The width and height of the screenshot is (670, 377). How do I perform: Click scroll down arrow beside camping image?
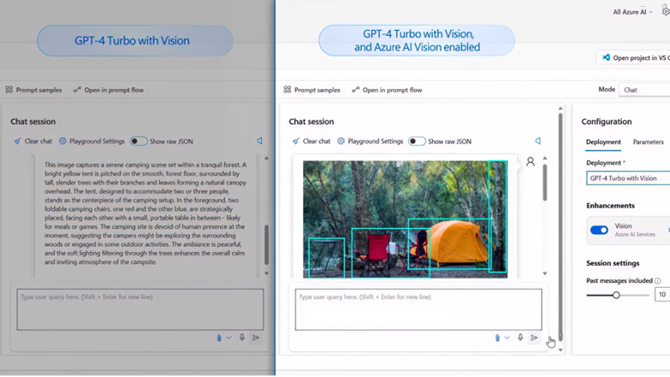545,273
